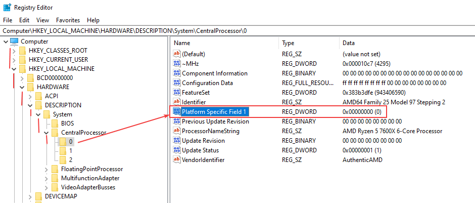The image size is (475, 203).
Task: Click the FeatureSet binary value icon
Action: (x=177, y=92)
